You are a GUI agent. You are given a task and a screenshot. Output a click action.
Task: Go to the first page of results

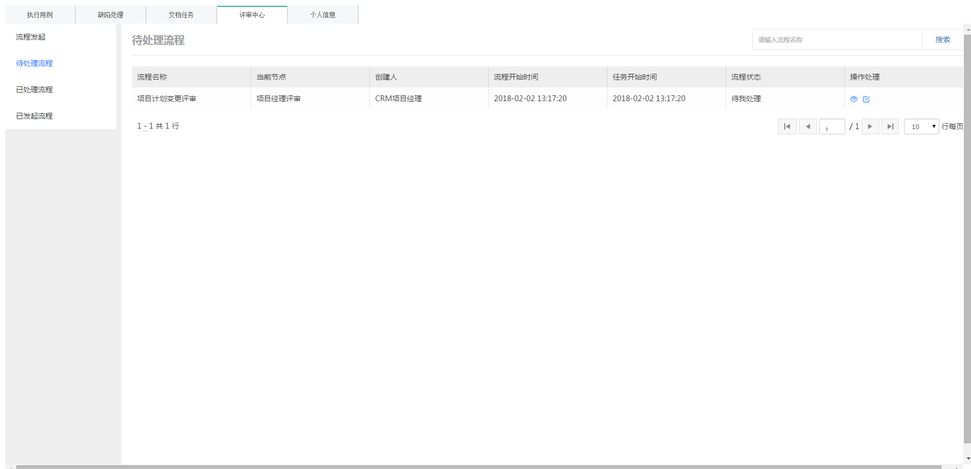point(787,126)
